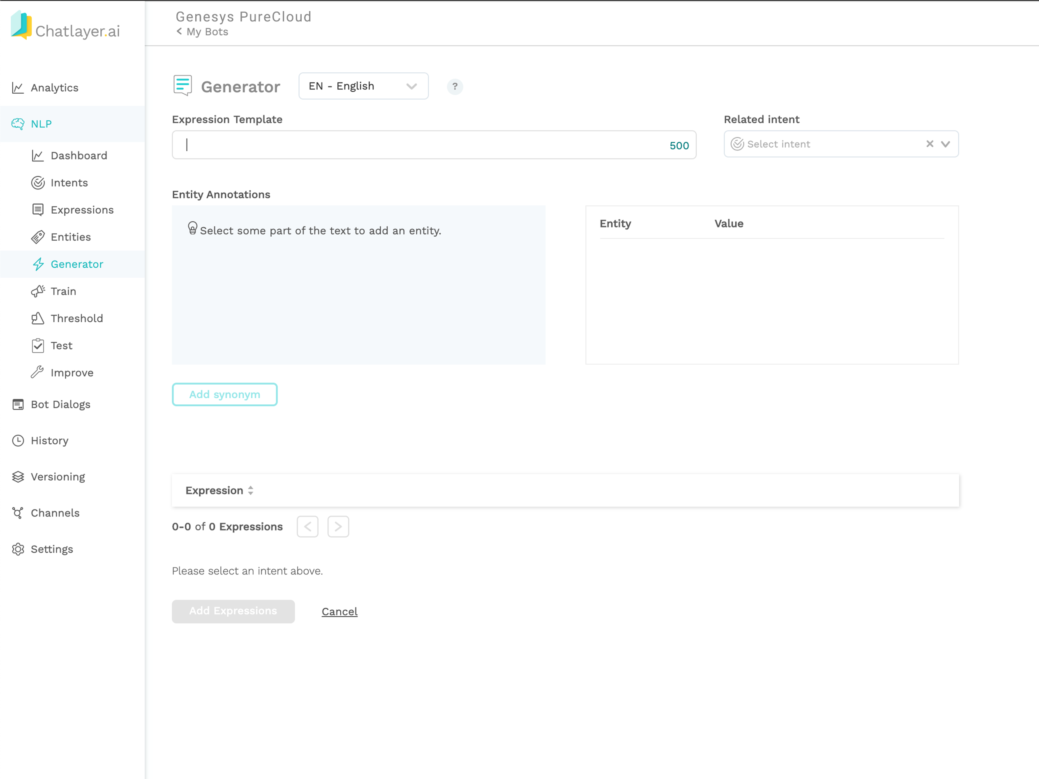
Task: Click the History clock icon
Action: (18, 441)
